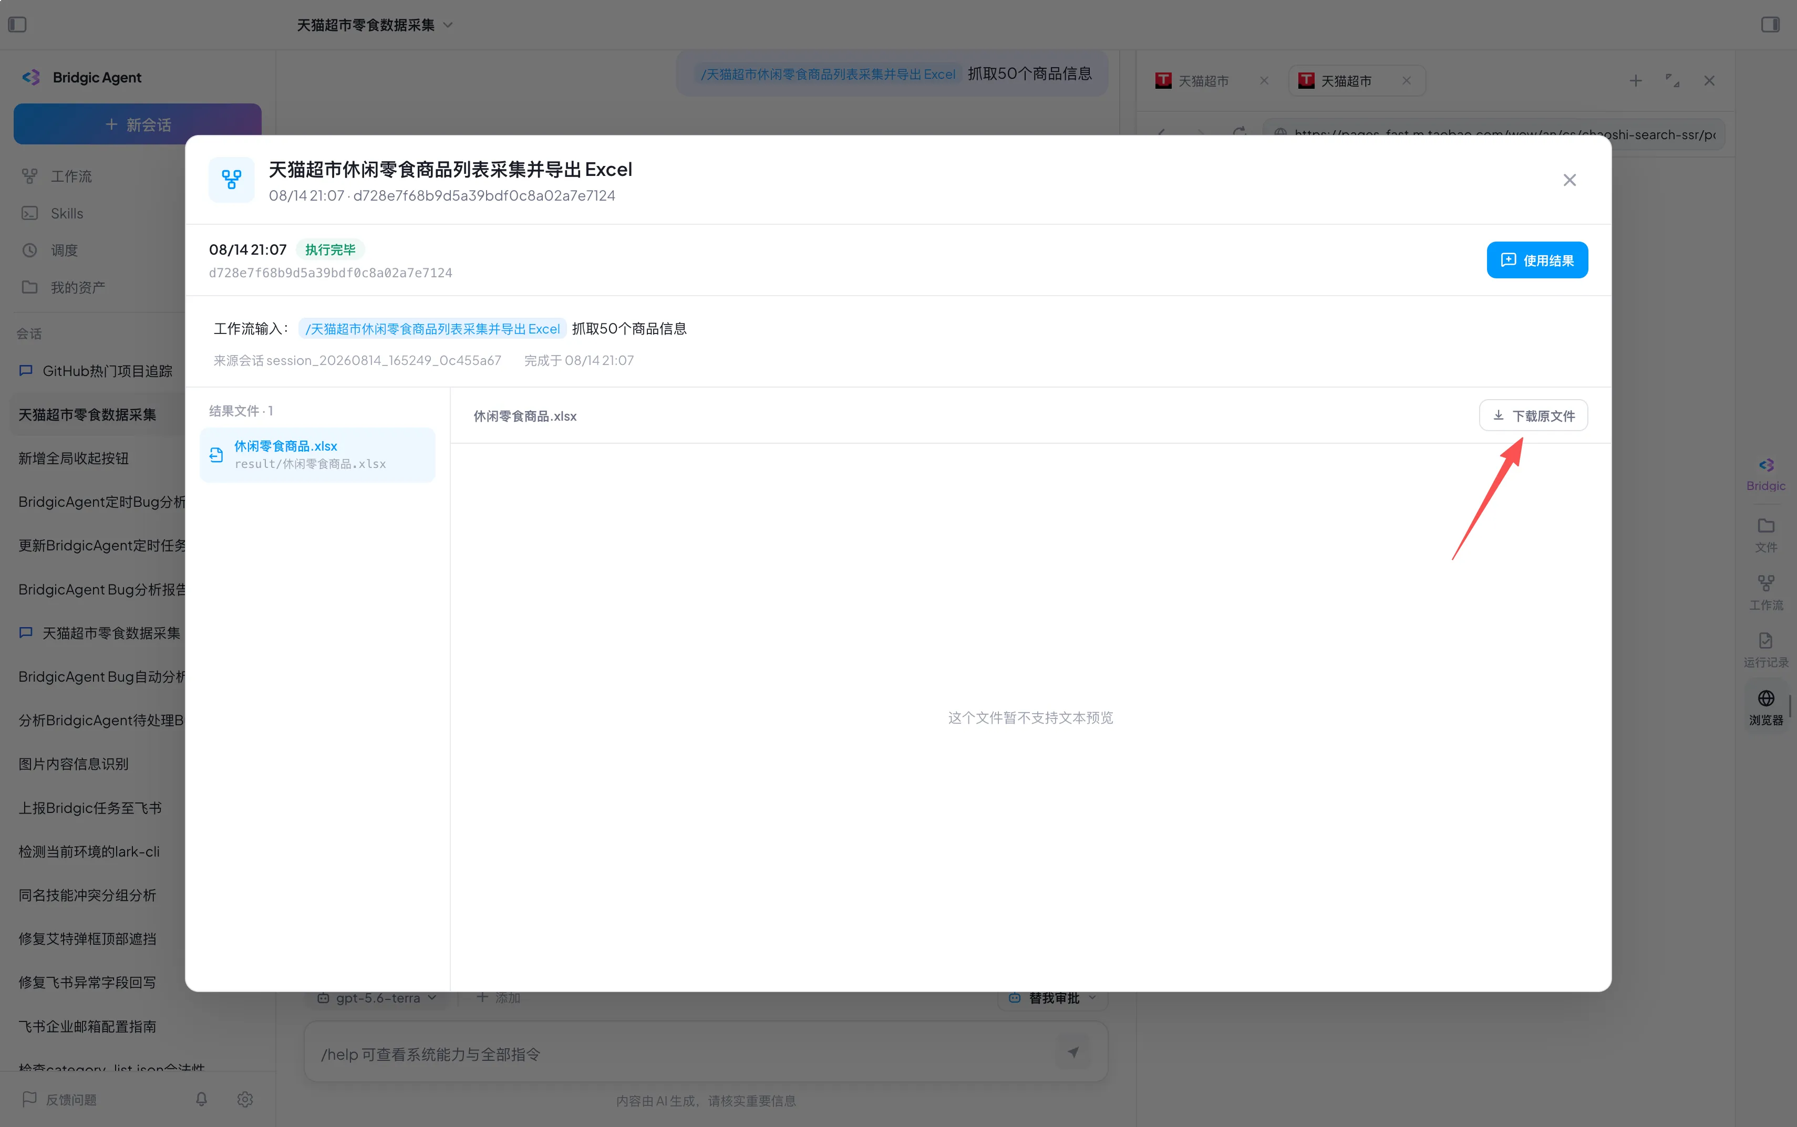Close the first 天猫超市 browser tab
Viewport: 1797px width, 1127px height.
coord(1264,80)
